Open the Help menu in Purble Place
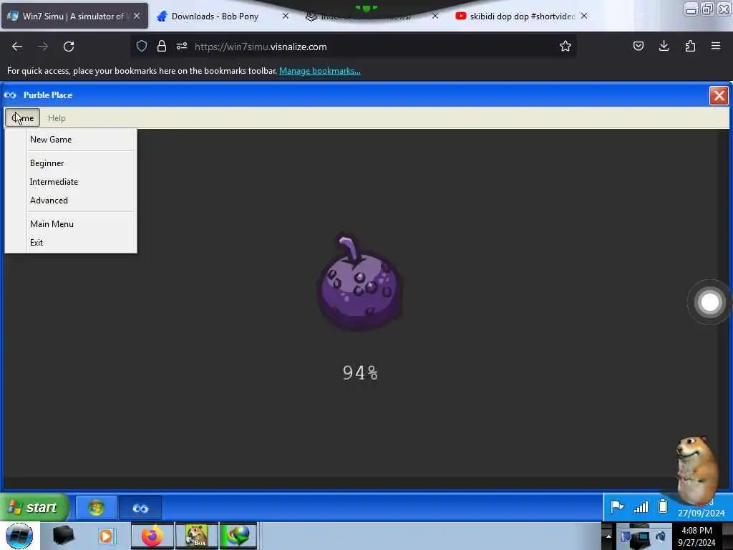 [57, 118]
